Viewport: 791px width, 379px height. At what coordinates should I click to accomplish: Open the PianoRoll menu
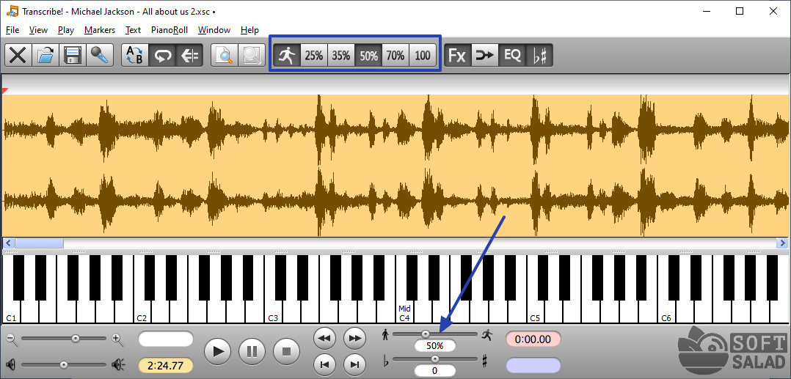tap(169, 30)
